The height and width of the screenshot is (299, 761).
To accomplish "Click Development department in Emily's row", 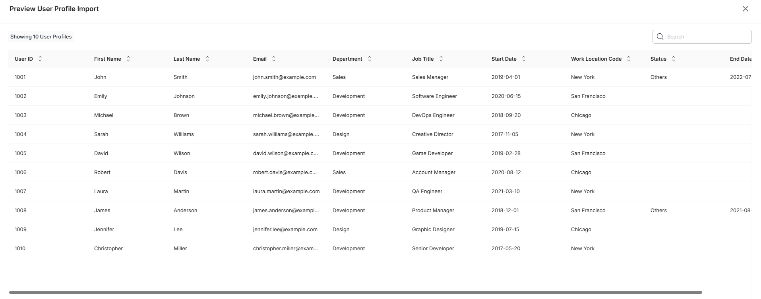I will pyautogui.click(x=349, y=96).
